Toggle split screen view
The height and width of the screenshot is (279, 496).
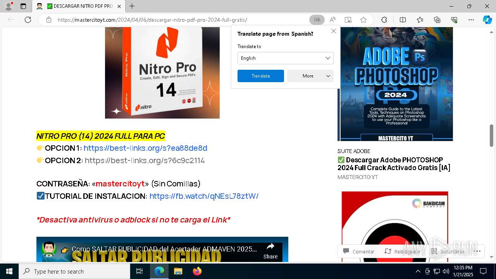click(x=403, y=20)
